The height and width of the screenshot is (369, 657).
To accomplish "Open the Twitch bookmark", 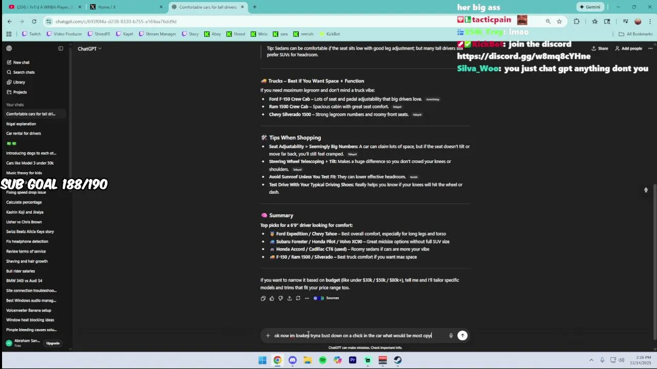I will pyautogui.click(x=31, y=34).
